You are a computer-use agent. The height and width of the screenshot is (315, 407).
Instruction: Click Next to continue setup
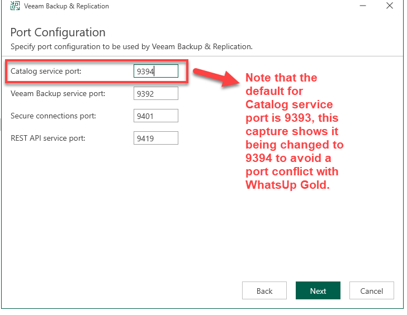coord(318,290)
